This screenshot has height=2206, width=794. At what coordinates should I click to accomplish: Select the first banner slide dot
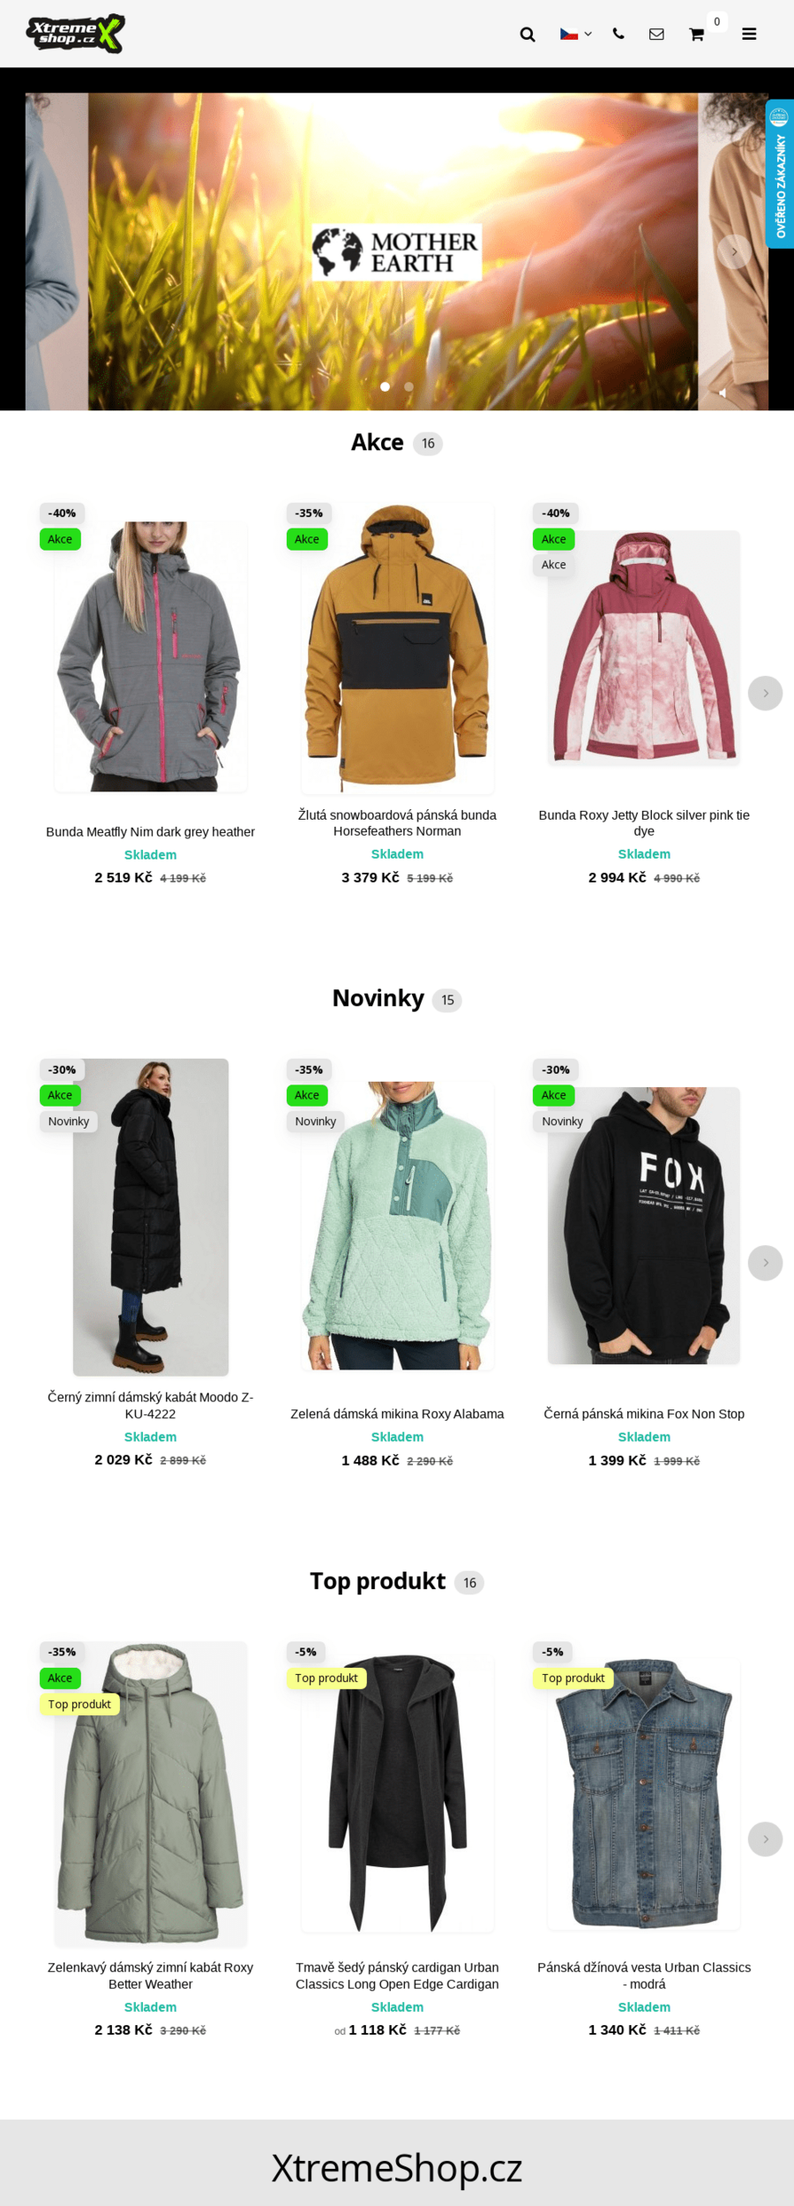pos(385,386)
